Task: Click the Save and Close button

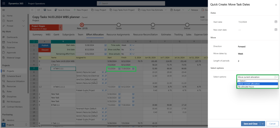Action: pyautogui.click(x=251, y=124)
